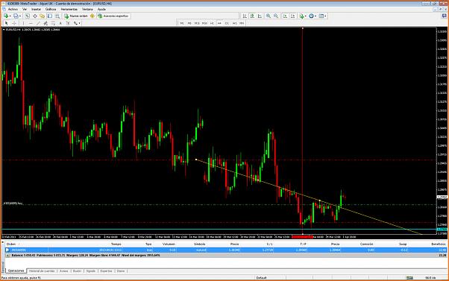The width and height of the screenshot is (449, 281).
Task: Switch to the Avisos tab
Action: 63,271
